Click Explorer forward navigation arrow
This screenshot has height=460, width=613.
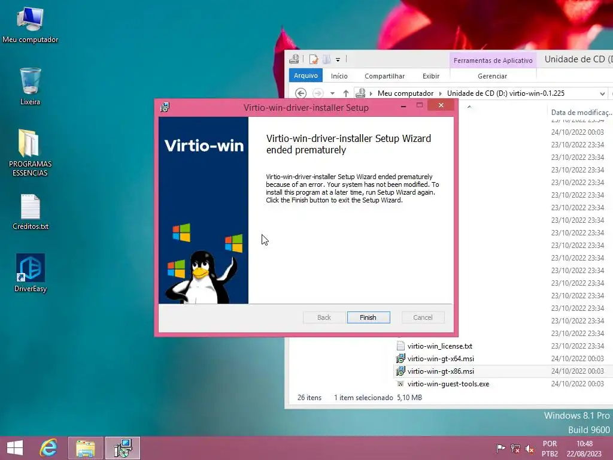click(x=318, y=93)
